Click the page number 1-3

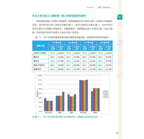[x=117, y=133]
